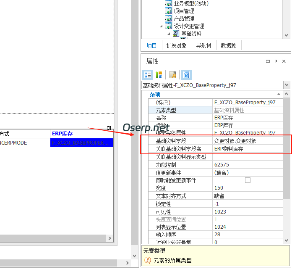292x272 pixels.
Task: Close the 属性 panel
Action: tap(284, 61)
